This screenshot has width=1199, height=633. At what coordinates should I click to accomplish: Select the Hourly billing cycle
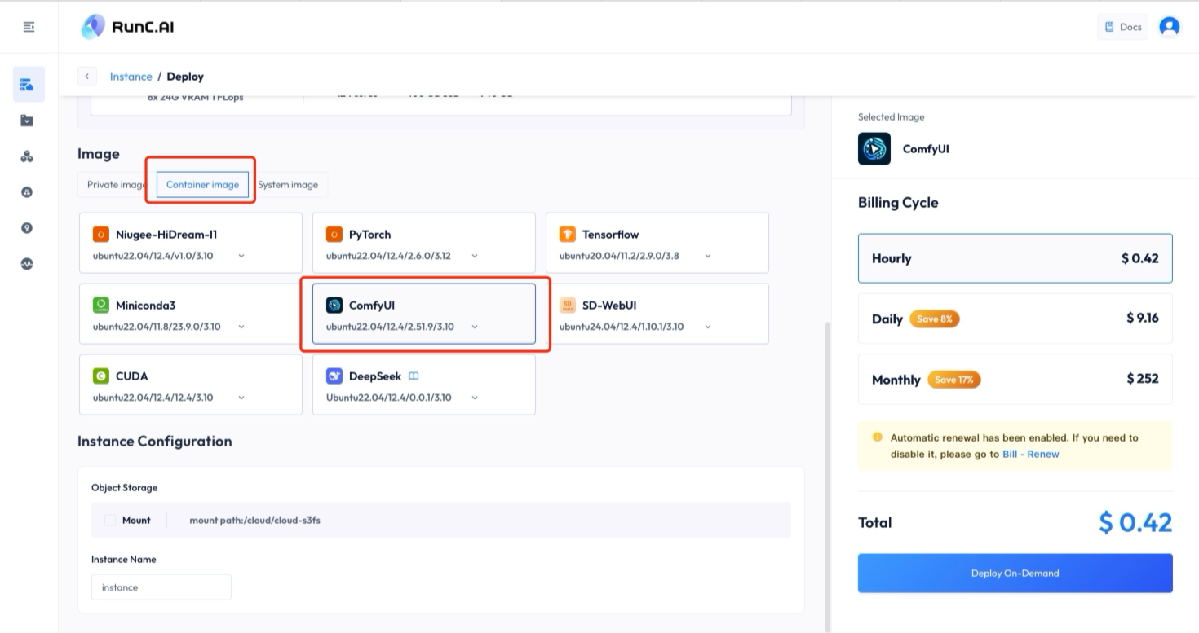click(1015, 258)
